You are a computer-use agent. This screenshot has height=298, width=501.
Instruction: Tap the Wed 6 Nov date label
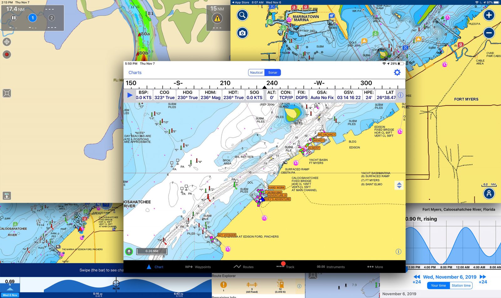10,295
